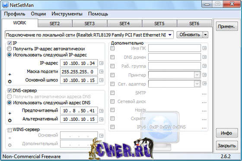Screen dimensions: 242x161
Task: Open the Опции menu
Action: pyautogui.click(x=38, y=14)
